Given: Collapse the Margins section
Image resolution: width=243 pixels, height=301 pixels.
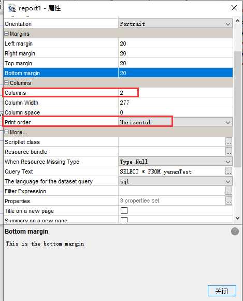Looking at the screenshot, I should click(7, 34).
